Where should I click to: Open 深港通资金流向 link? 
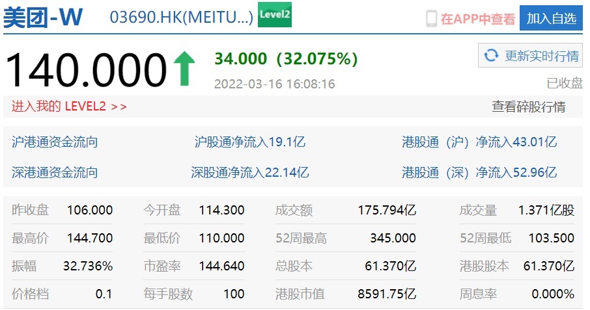(x=55, y=172)
